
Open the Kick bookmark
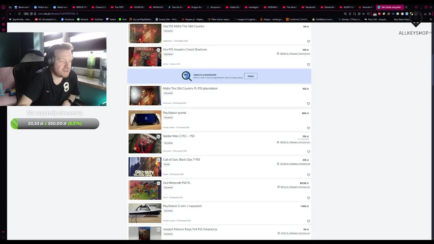(x=123, y=19)
